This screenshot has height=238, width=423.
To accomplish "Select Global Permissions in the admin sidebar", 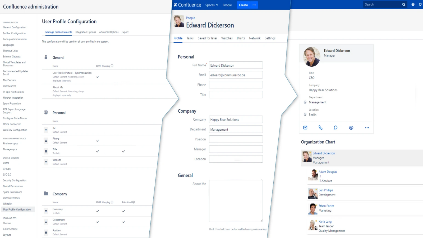I will [x=13, y=186].
